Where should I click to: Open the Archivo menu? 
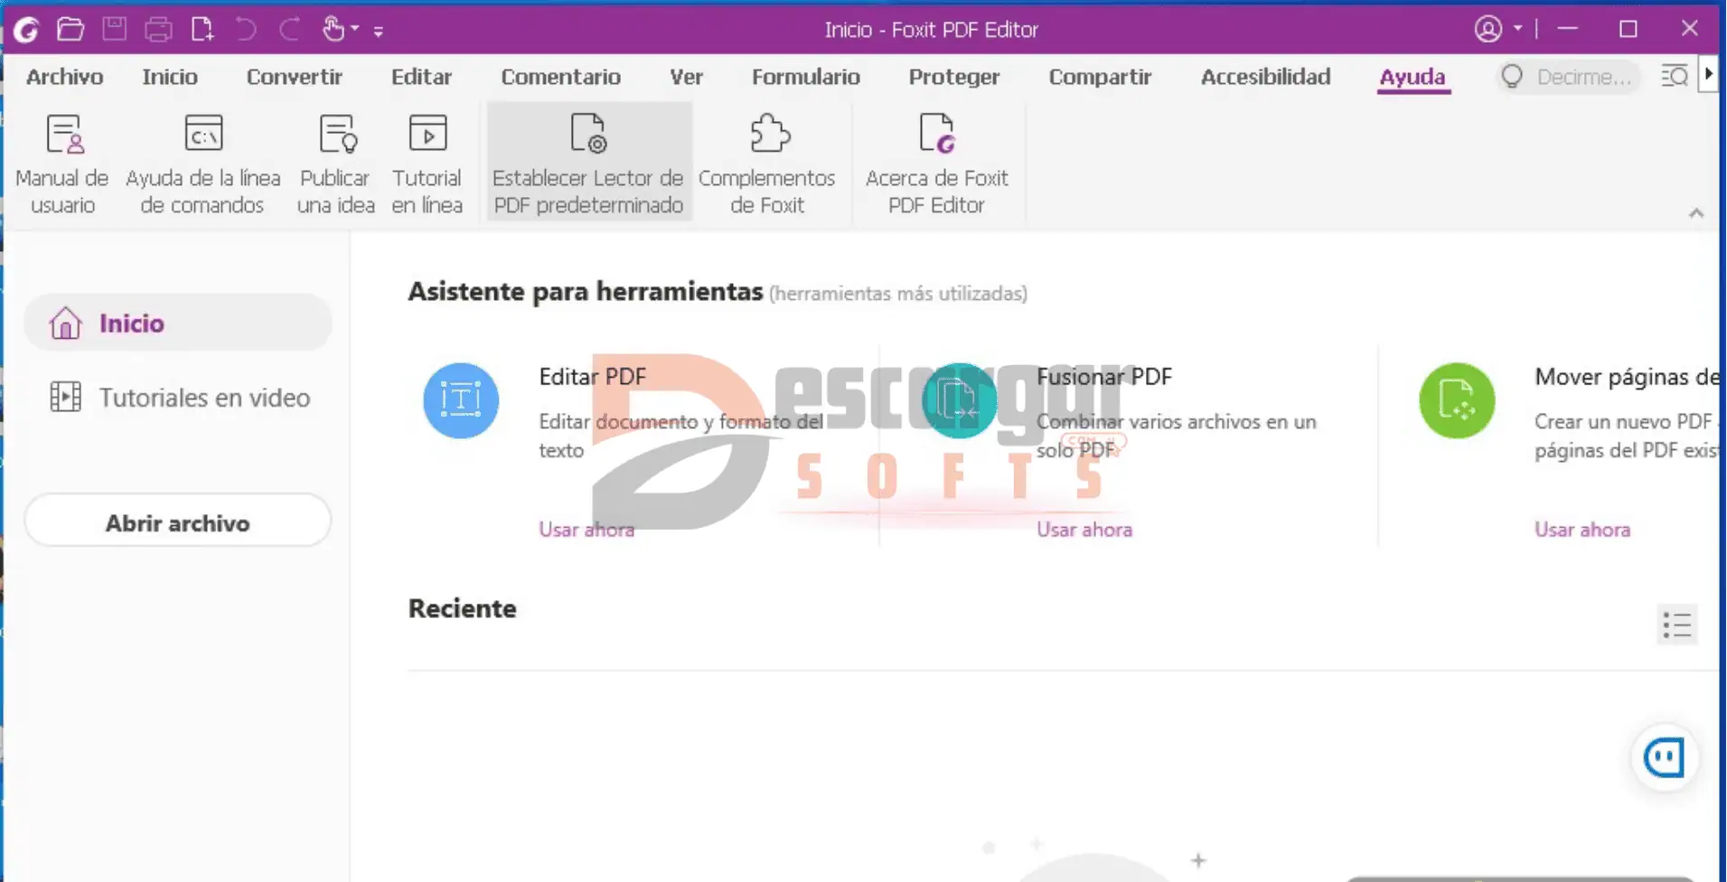pos(65,77)
